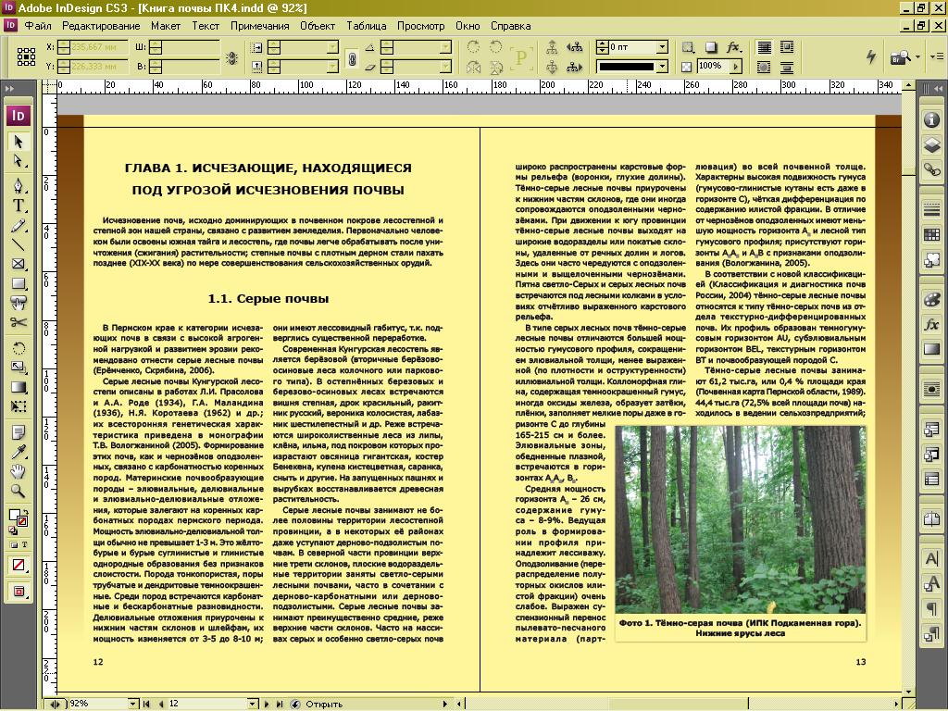Open the Редактирование menu

click(101, 26)
